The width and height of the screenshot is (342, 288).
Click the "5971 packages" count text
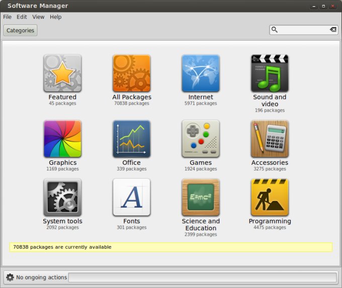click(201, 104)
